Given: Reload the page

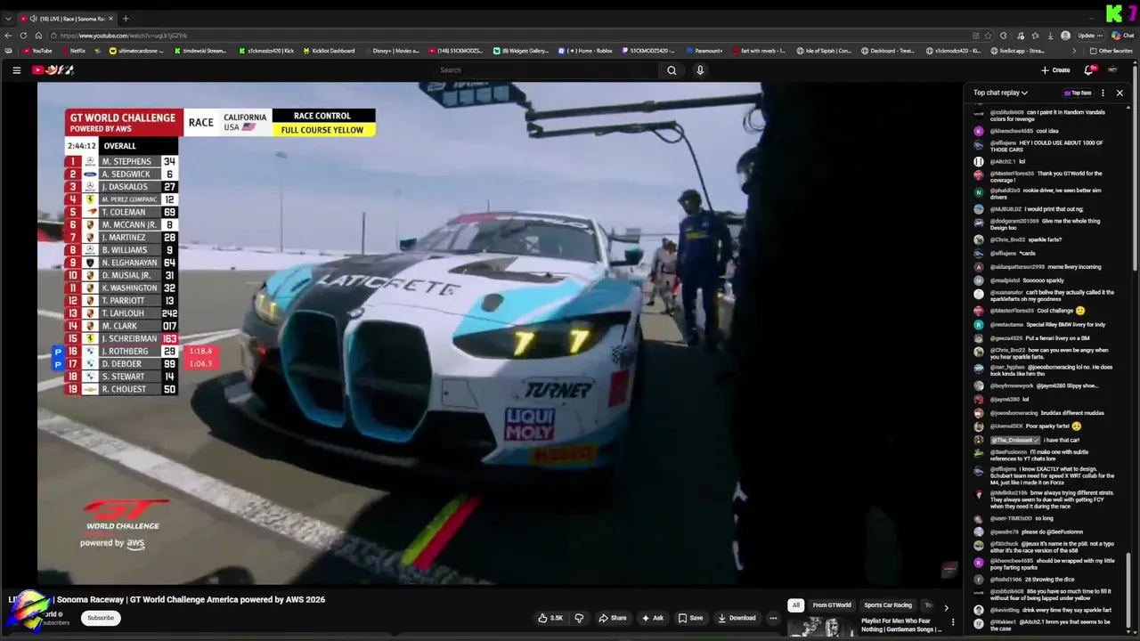Looking at the screenshot, I should pos(24,36).
